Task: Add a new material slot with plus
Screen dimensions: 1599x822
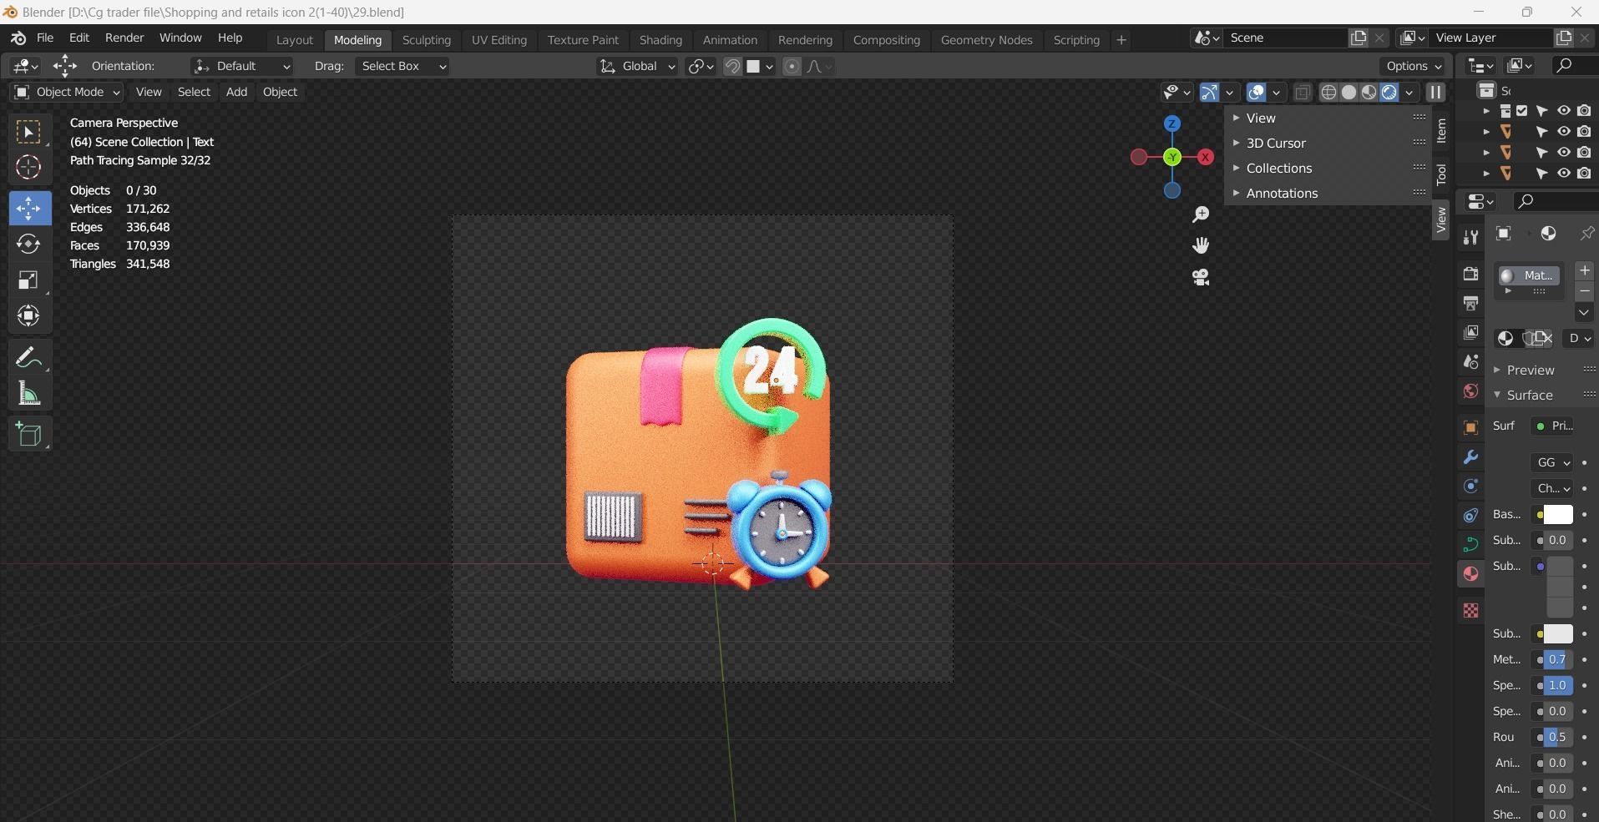Action: pyautogui.click(x=1585, y=270)
